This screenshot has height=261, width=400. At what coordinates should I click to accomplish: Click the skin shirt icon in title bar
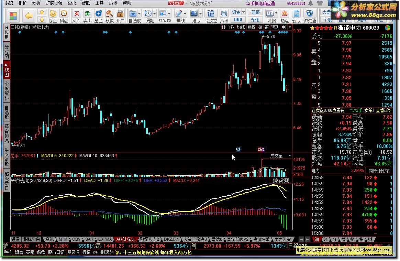pyautogui.click(x=319, y=3)
